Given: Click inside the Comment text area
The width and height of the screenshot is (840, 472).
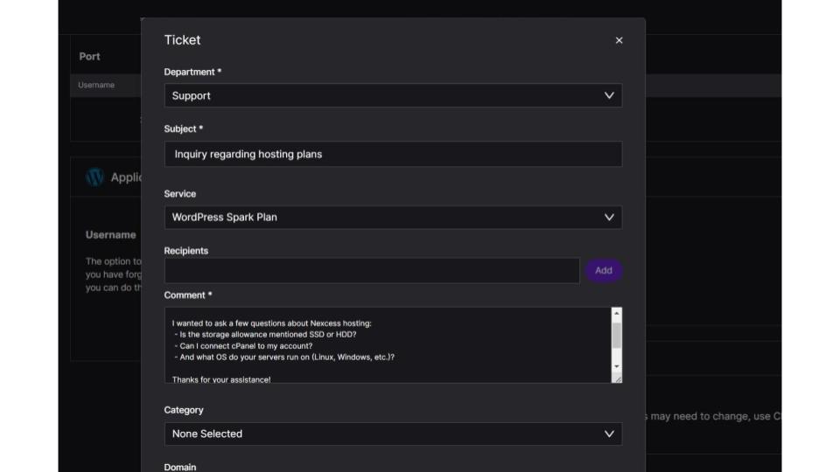Looking at the screenshot, I should click(385, 344).
